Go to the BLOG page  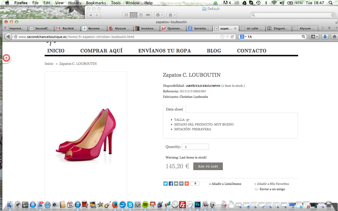point(214,51)
